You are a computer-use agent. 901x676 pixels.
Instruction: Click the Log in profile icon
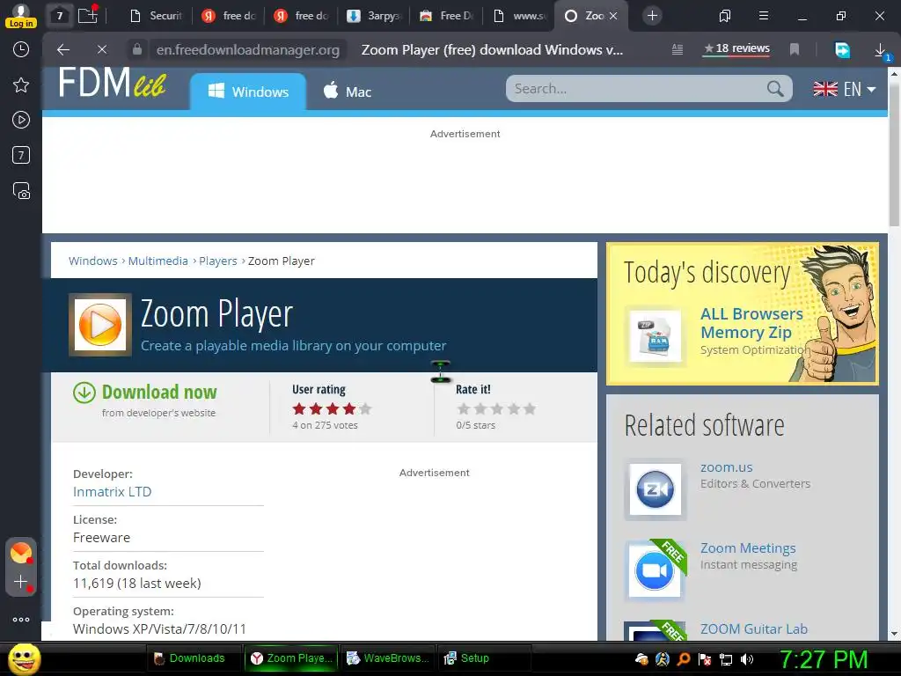click(x=21, y=16)
